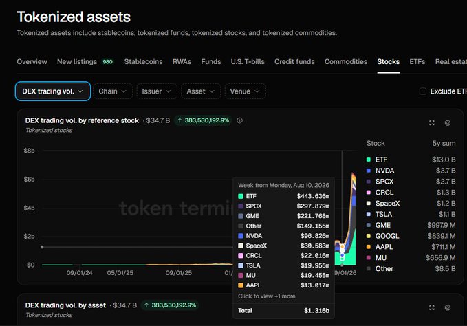The image size is (467, 326).
Task: Open the Venue filter dropdown
Action: 245,91
